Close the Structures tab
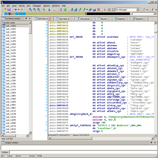The height and width of the screenshot is (158, 158). click(x=91, y=19)
